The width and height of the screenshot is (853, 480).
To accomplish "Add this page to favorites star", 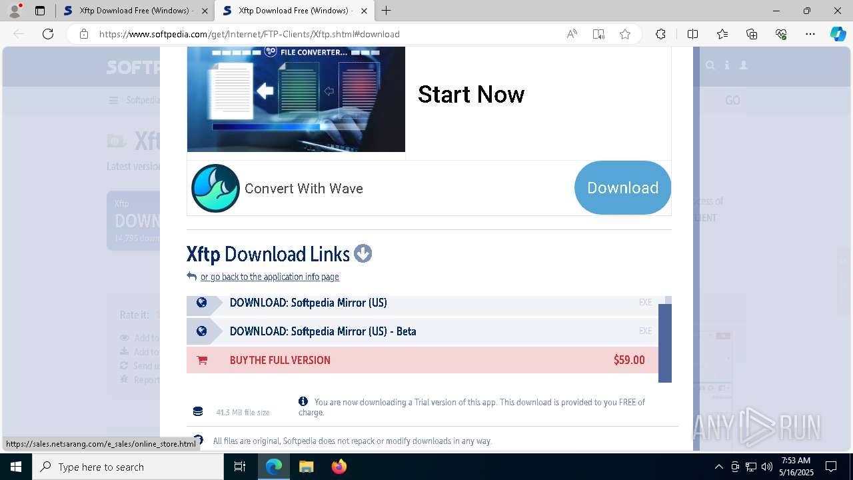I will click(624, 34).
